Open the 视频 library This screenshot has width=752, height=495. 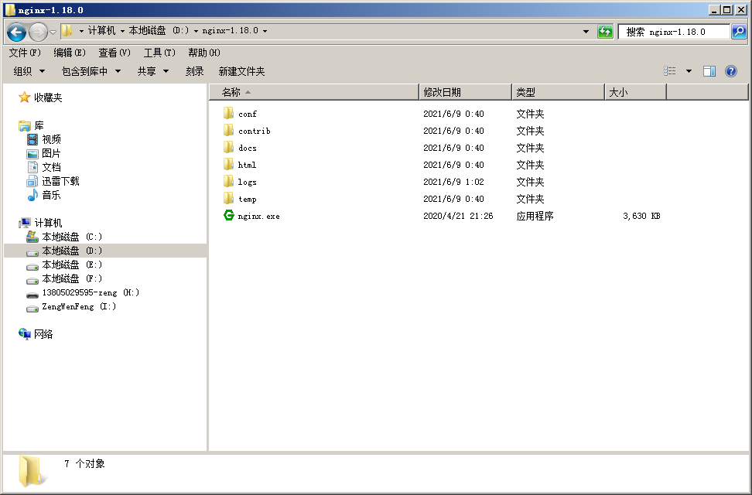pos(51,139)
